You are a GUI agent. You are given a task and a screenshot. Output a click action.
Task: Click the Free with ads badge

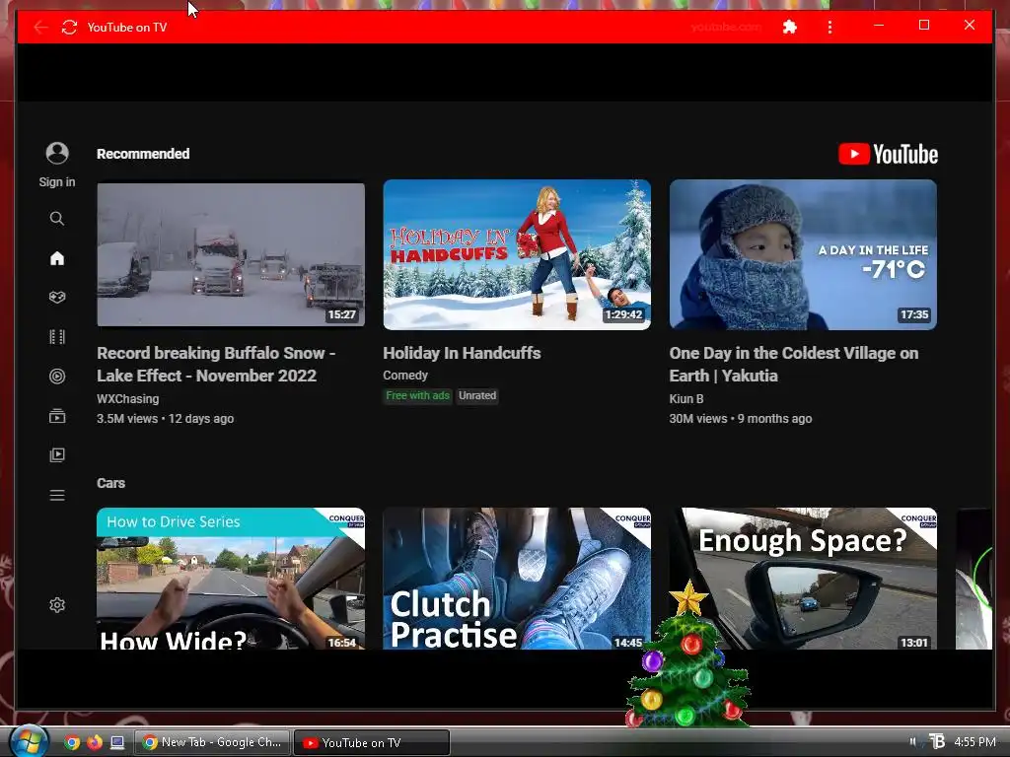pyautogui.click(x=417, y=396)
